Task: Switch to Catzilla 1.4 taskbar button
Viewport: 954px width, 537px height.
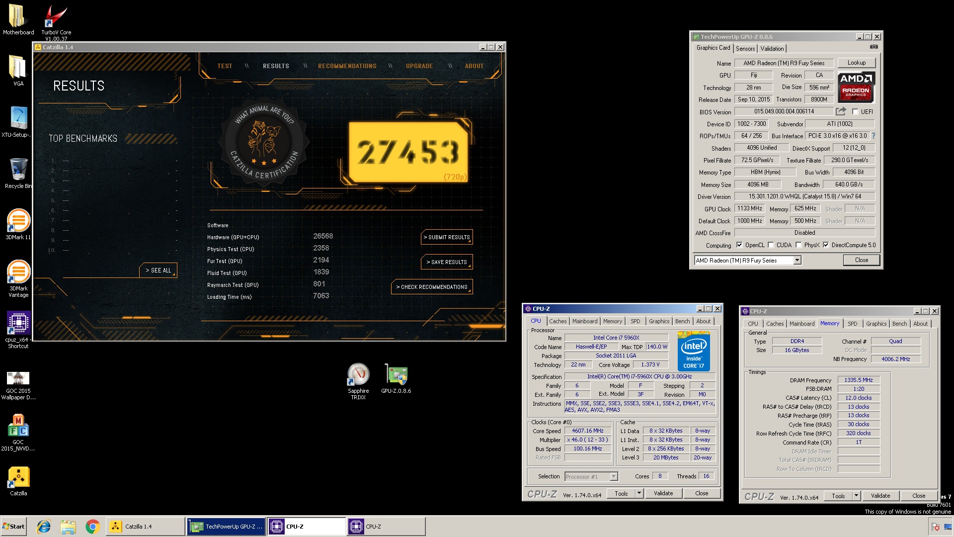Action: [x=145, y=527]
